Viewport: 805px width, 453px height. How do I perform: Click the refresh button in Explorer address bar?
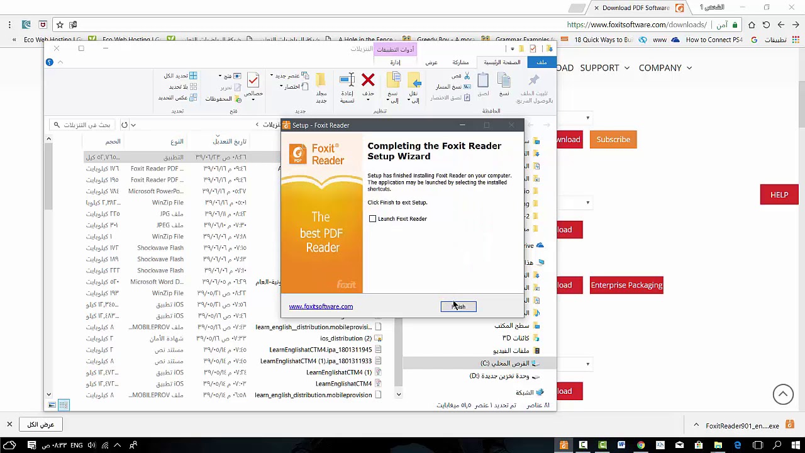tap(125, 125)
